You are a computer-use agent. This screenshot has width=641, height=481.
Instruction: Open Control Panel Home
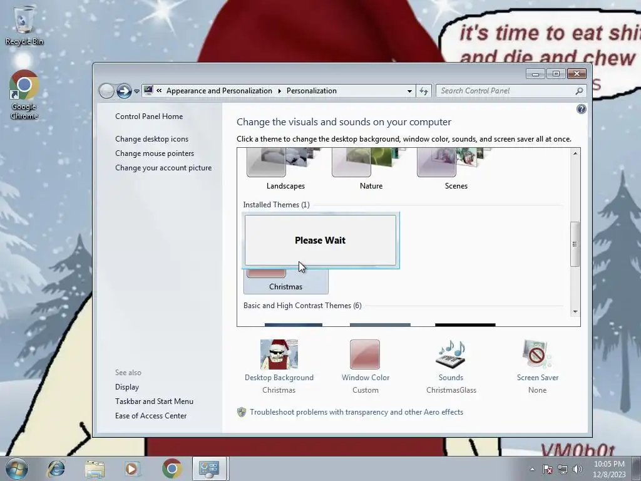pos(149,116)
